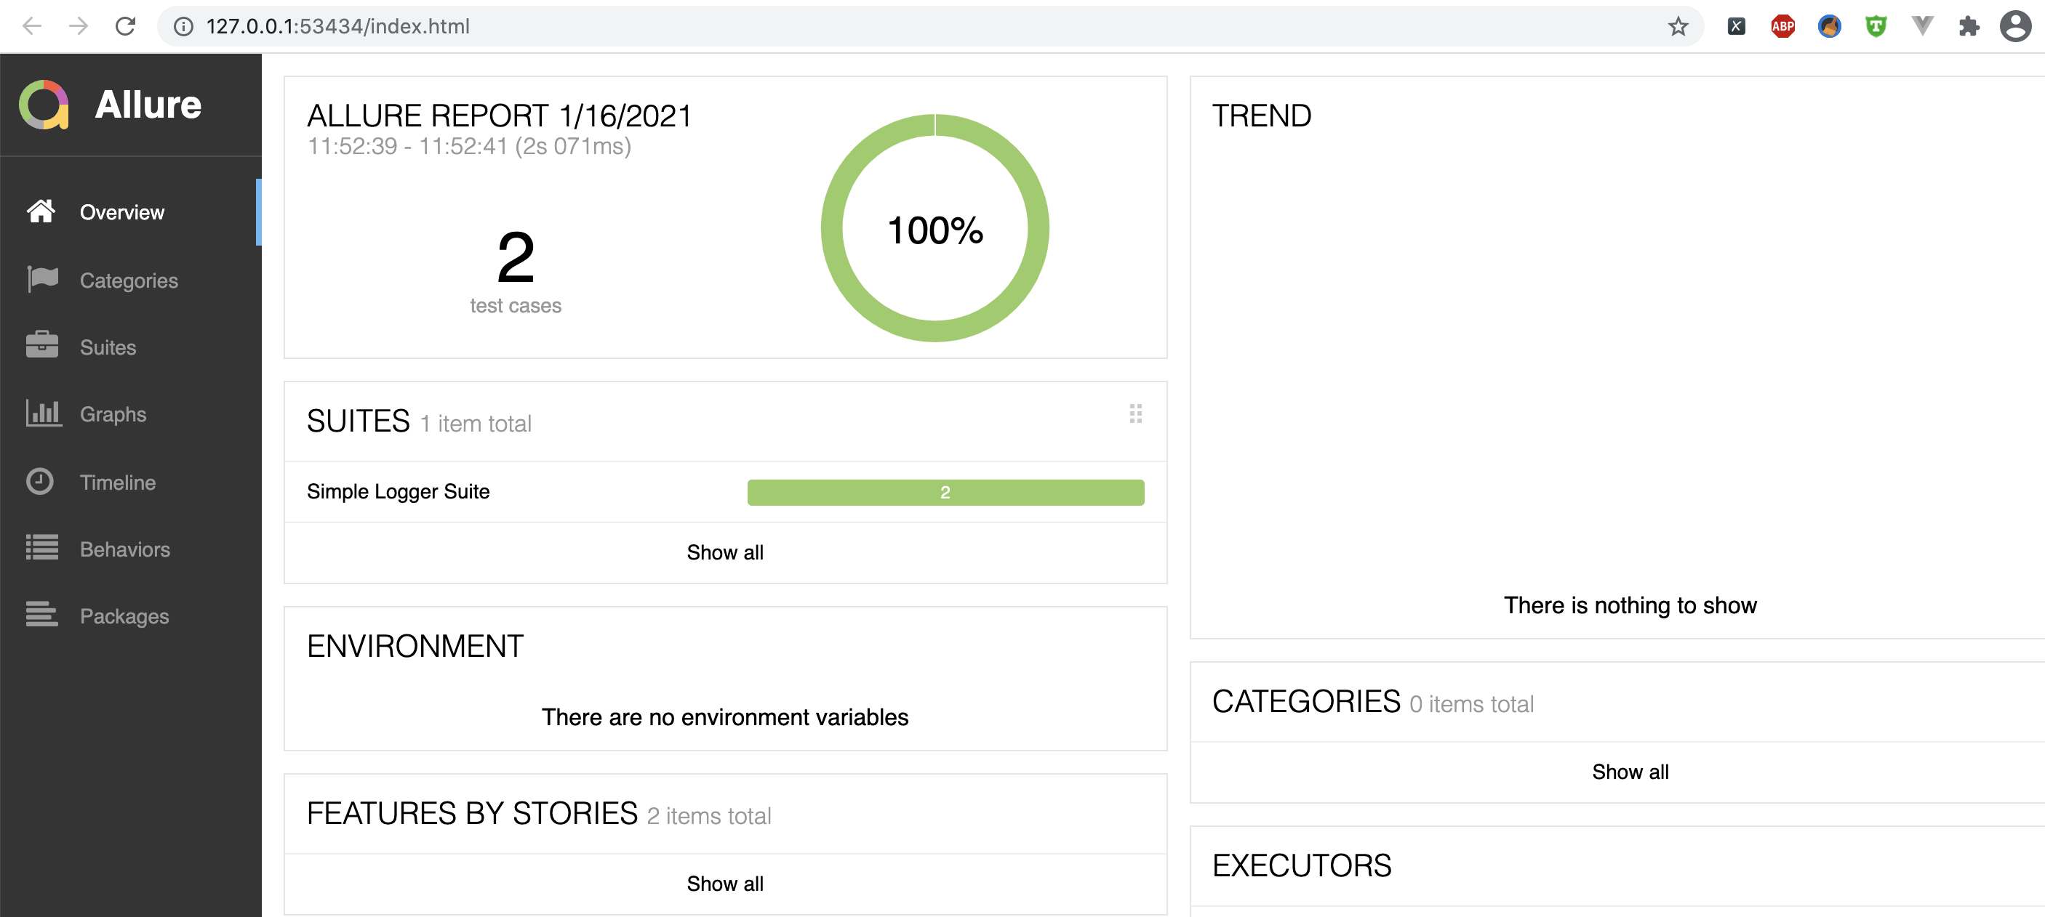Click the Packages lines icon
Screen dimensions: 2045x917
click(42, 615)
